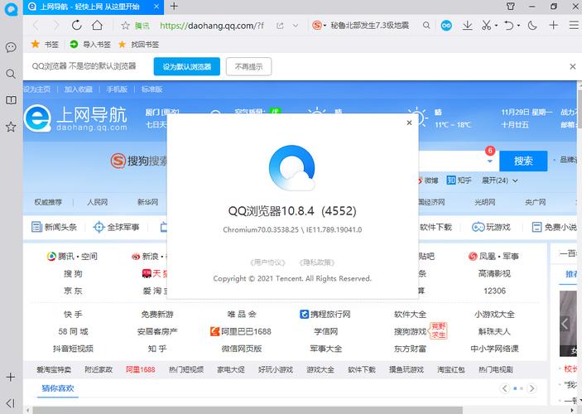
Task: Open the 免费小说 category
Action: pos(554,227)
